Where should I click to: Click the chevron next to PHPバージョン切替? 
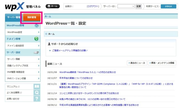click(x=39, y=78)
